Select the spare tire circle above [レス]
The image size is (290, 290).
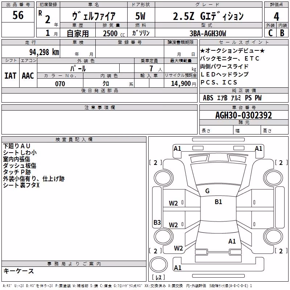tap(158, 265)
